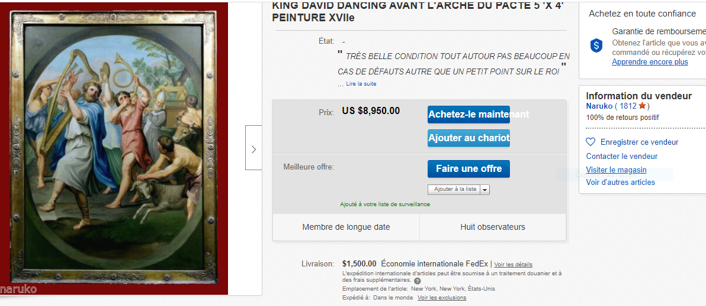
Task: Open the Ajouter à la liste dropdown arrow
Action: pyautogui.click(x=485, y=190)
